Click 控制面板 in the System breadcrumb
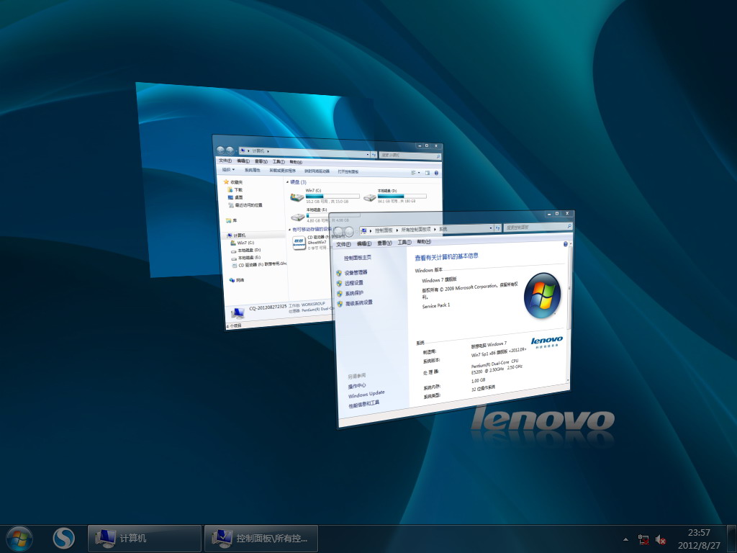737x553 pixels. tap(384, 230)
